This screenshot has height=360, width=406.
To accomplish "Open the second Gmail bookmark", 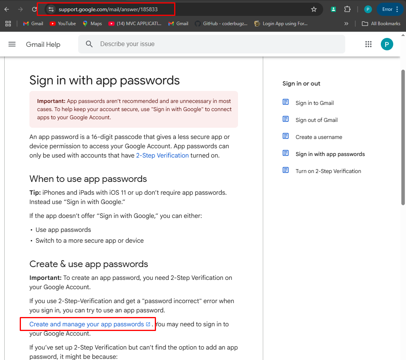I will click(x=178, y=24).
